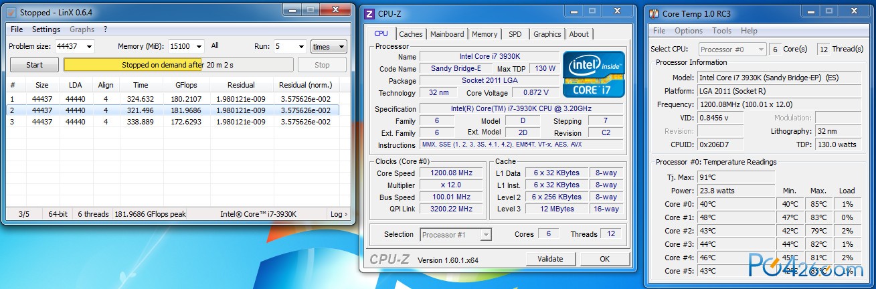This screenshot has height=289, width=876.
Task: Expand the Problem size dropdown in LinX
Action: click(89, 47)
